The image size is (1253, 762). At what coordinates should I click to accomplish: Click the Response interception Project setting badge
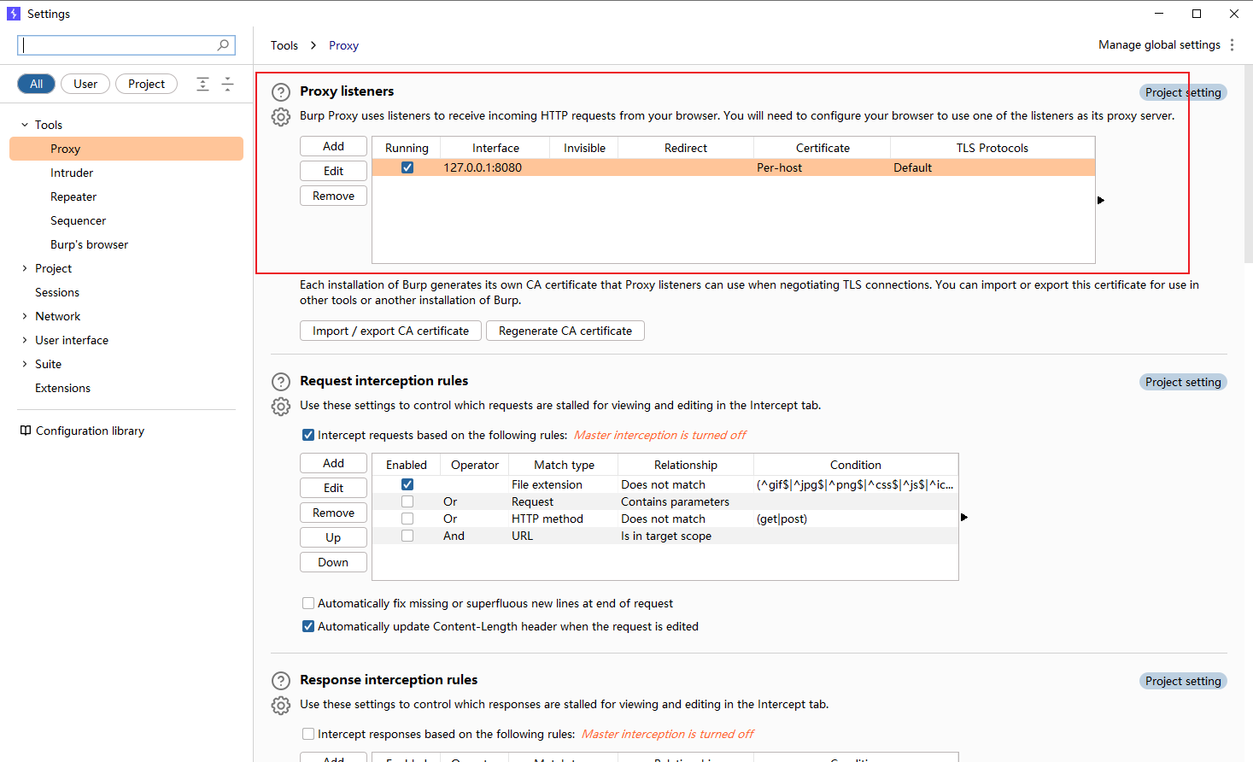pos(1183,681)
